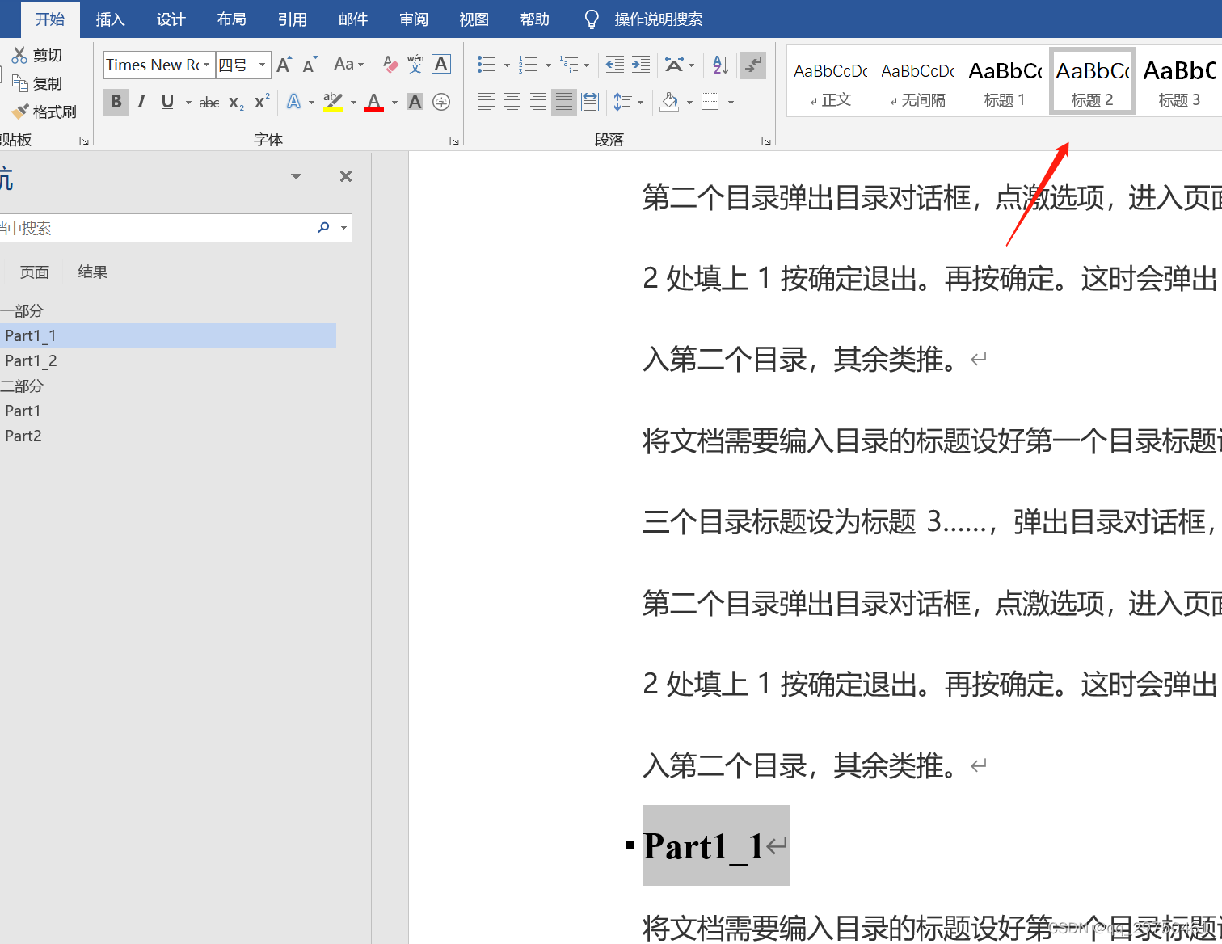
Task: Switch to the 插入 (Insert) tab
Action: coord(111,19)
